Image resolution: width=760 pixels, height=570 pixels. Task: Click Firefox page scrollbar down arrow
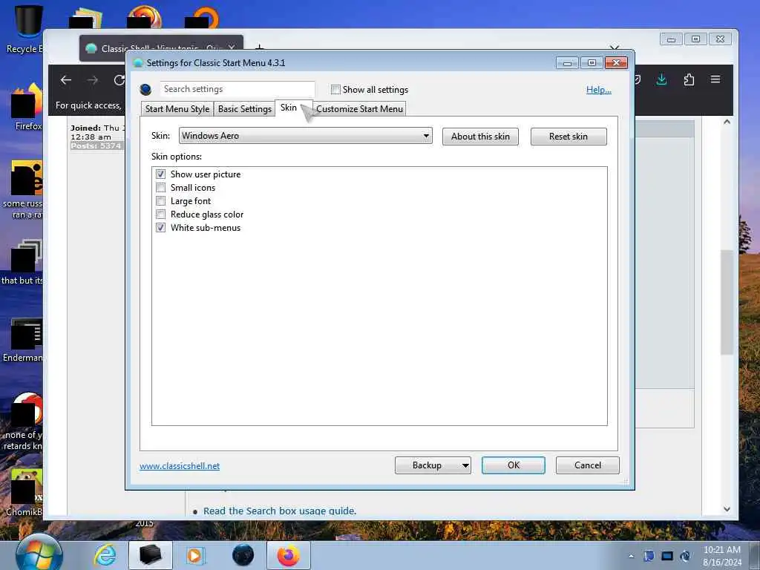coord(727,509)
